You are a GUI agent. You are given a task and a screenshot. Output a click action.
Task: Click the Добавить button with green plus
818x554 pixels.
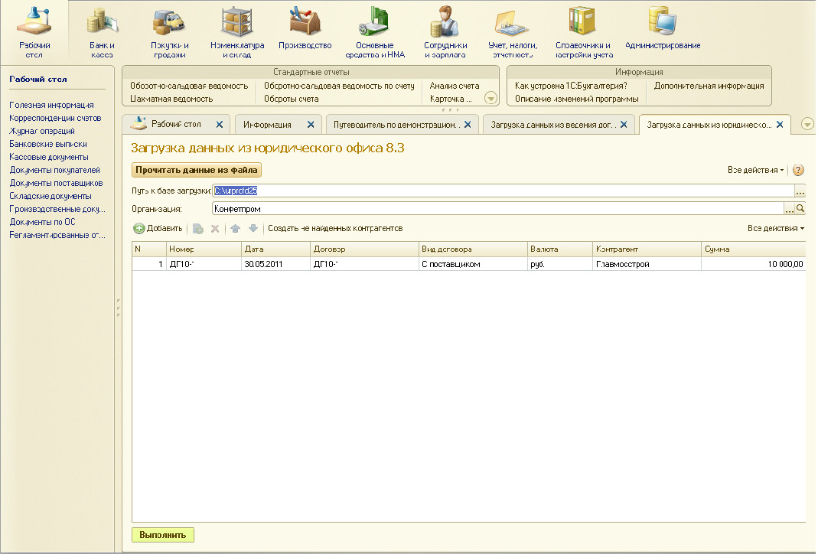(x=158, y=229)
